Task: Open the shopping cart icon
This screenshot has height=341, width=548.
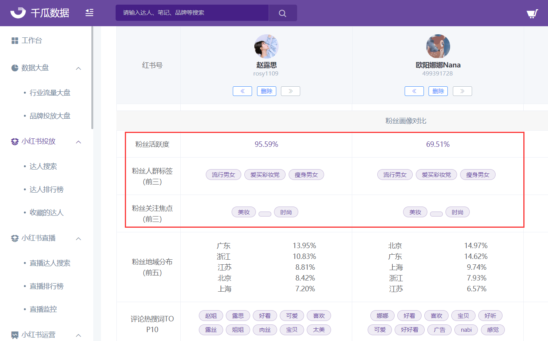Action: click(532, 14)
